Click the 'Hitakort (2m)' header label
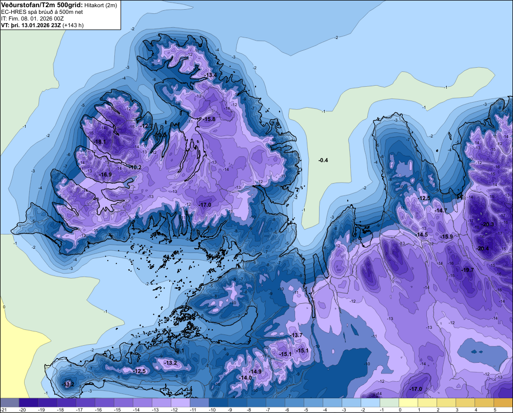This screenshot has height=413, width=513. 101,5
